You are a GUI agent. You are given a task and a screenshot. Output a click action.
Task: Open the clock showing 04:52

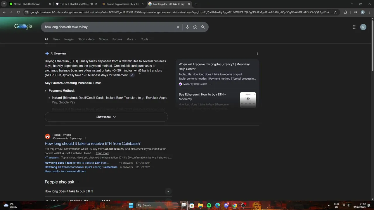(359, 205)
